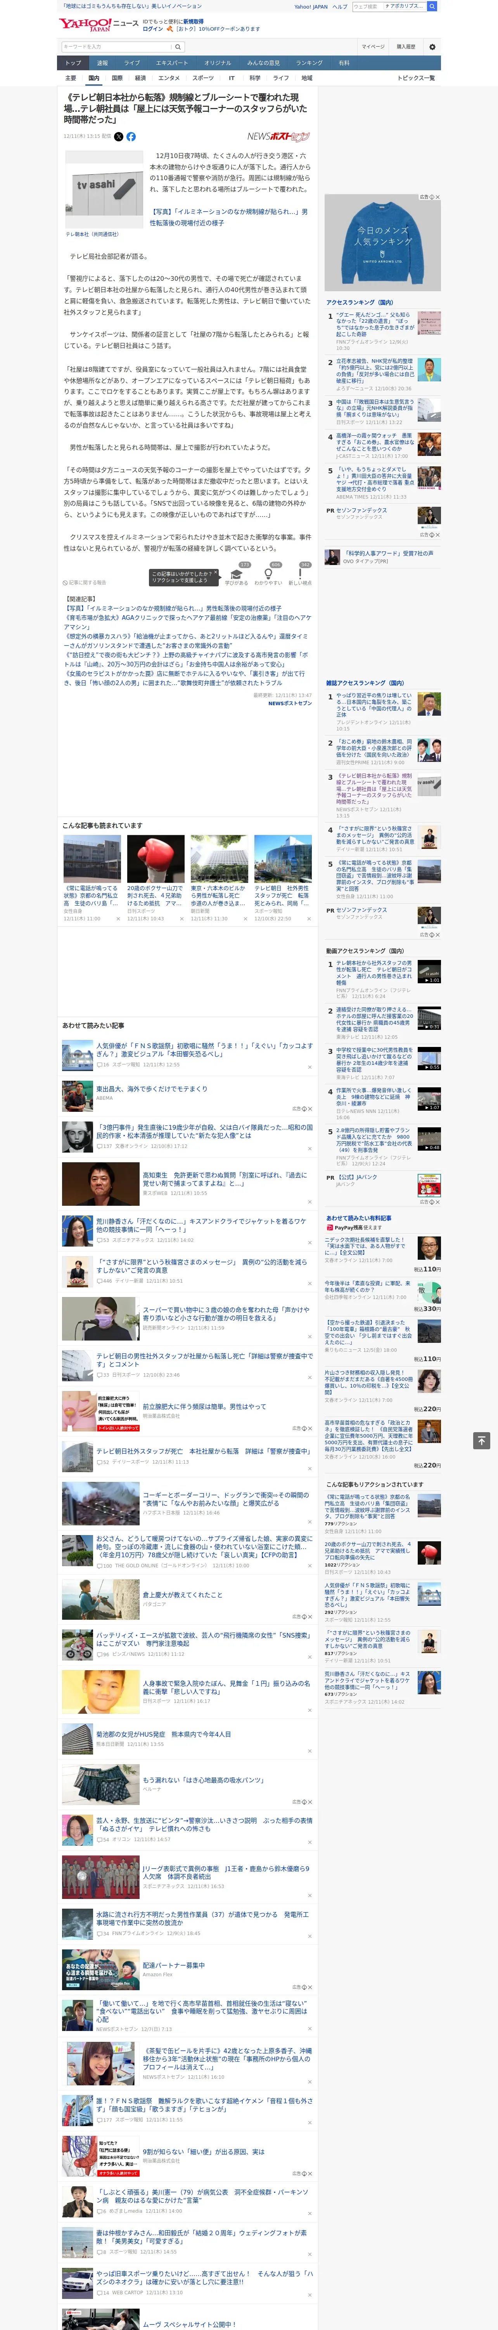Viewport: 498px width, 2330px height.
Task: Share article on X (Twitter) icon
Action: point(118,137)
